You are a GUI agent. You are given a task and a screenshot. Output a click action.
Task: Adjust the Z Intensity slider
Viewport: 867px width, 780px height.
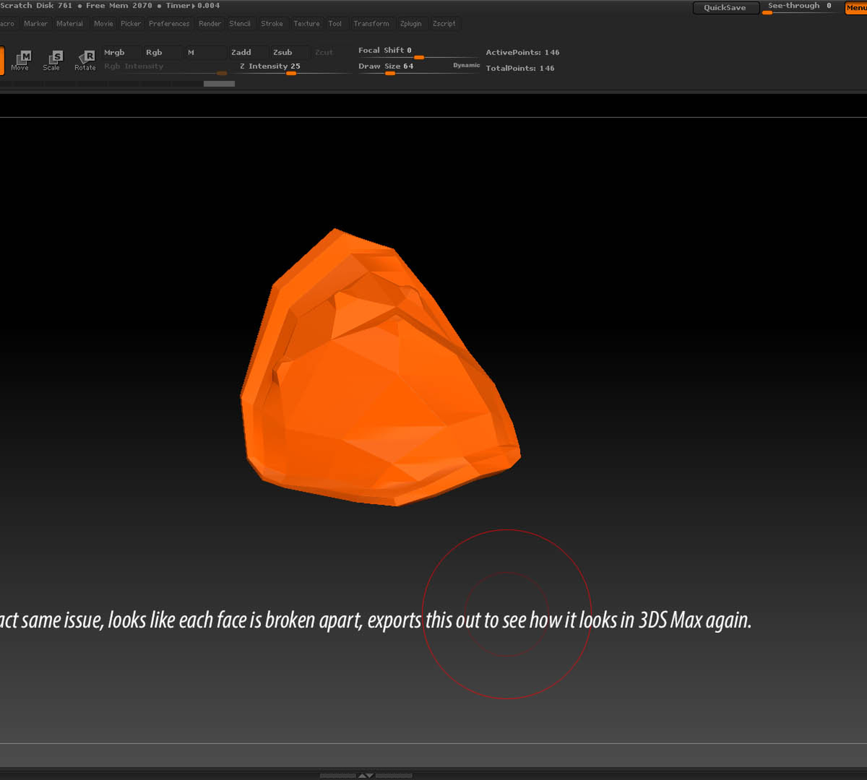pyautogui.click(x=290, y=74)
